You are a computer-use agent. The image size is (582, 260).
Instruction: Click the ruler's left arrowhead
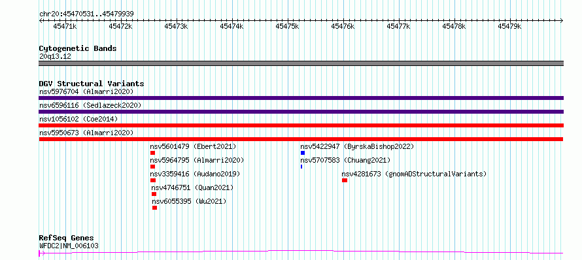[41, 20]
